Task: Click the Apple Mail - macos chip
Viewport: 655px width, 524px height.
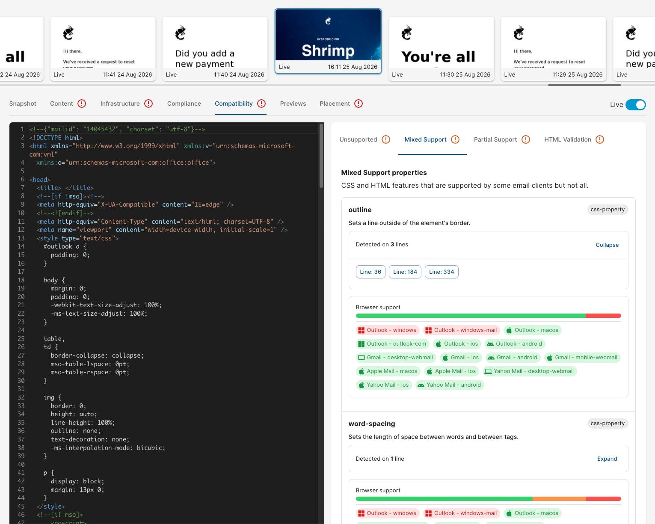Action: 388,371
